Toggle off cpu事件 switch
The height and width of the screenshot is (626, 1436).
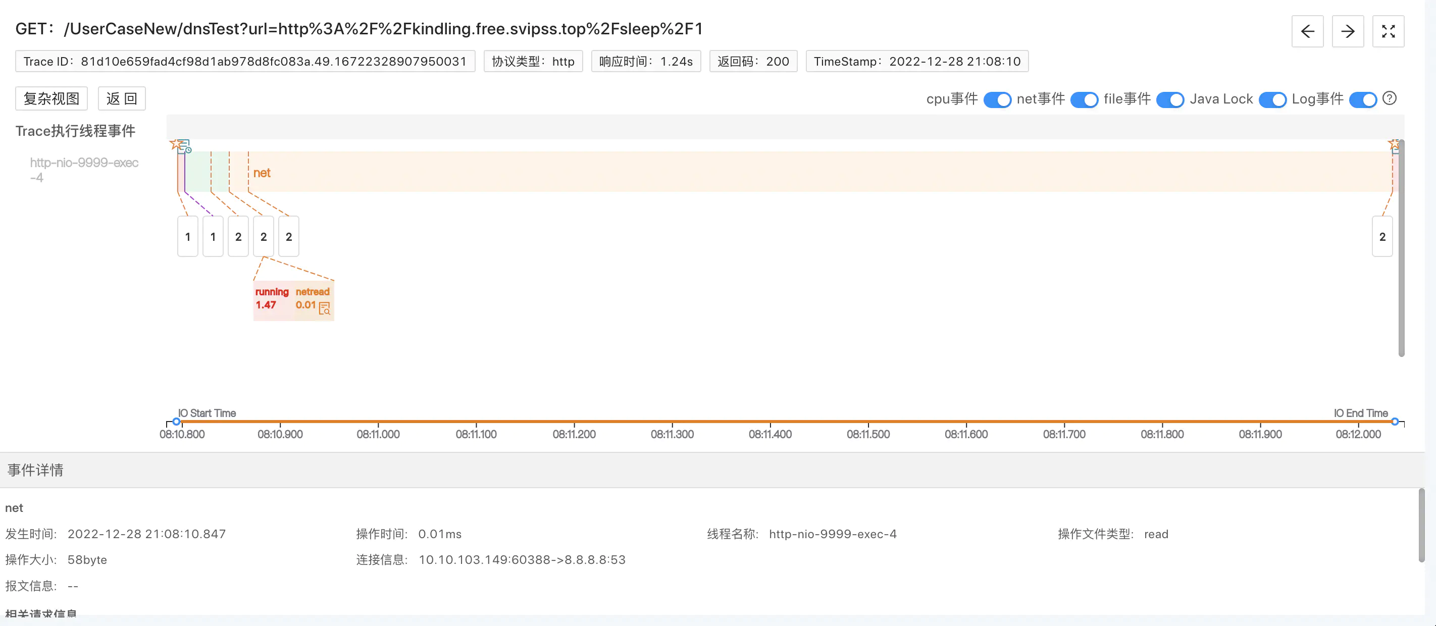click(997, 100)
